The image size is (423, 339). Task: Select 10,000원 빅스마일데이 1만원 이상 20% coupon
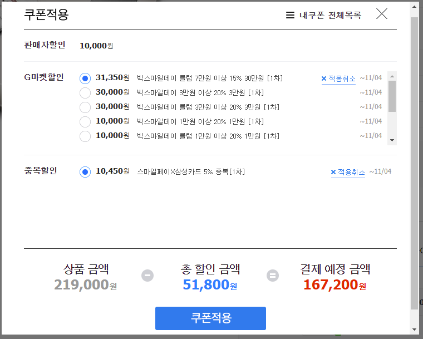click(85, 122)
